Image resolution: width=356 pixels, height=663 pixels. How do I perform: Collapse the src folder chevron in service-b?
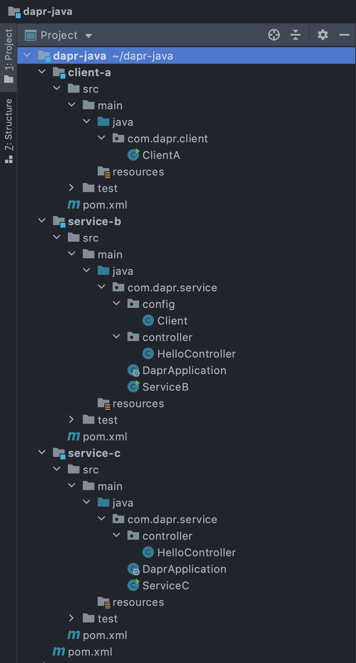pyautogui.click(x=57, y=237)
